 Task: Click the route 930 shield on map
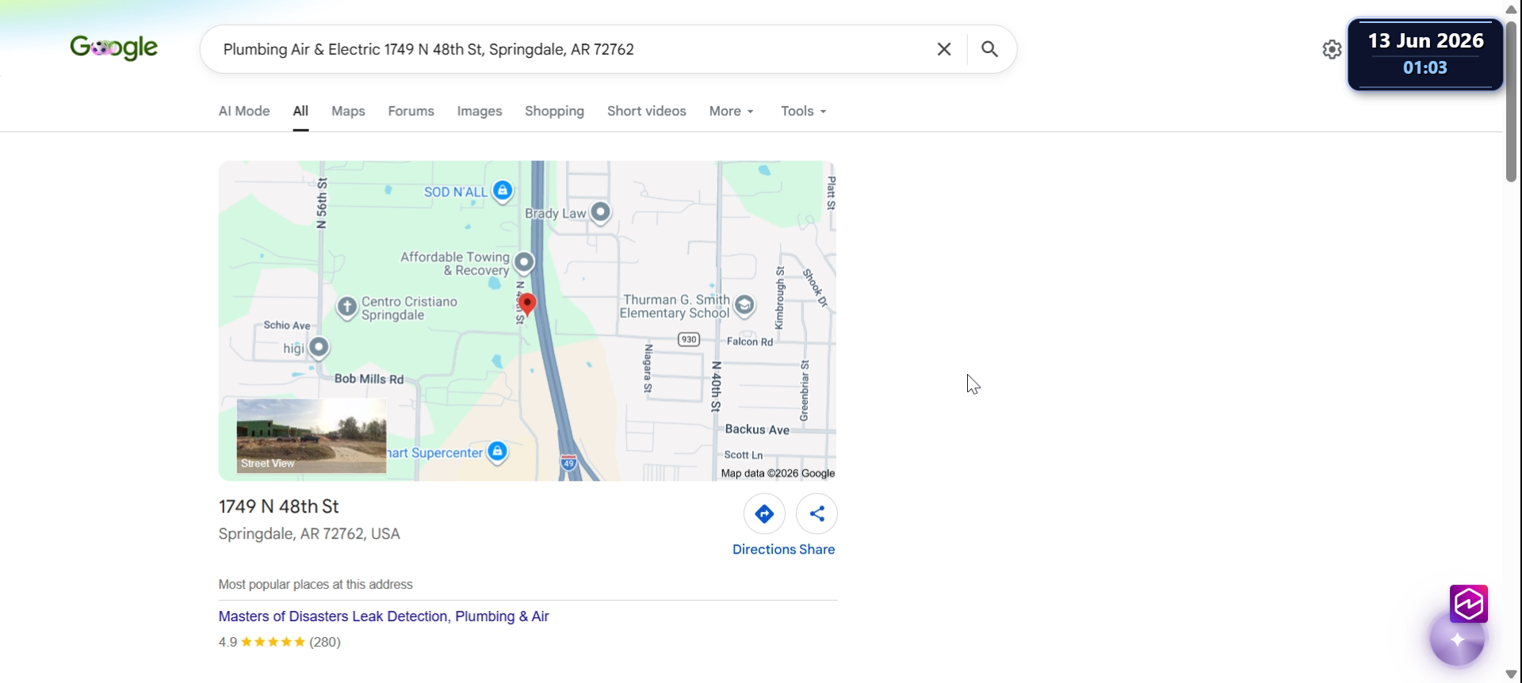[689, 339]
